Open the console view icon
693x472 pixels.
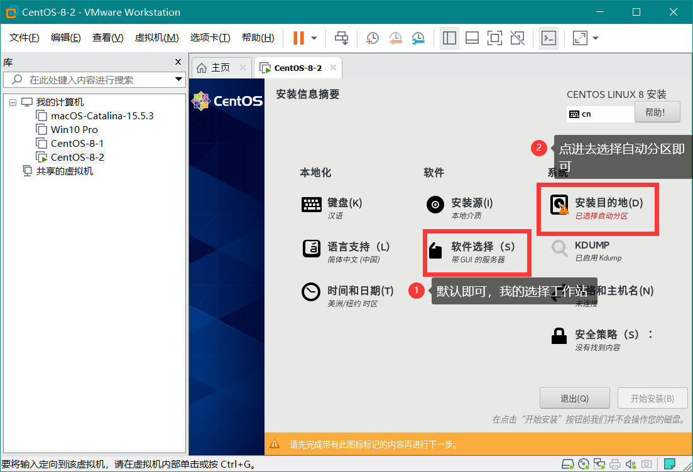[x=548, y=38]
